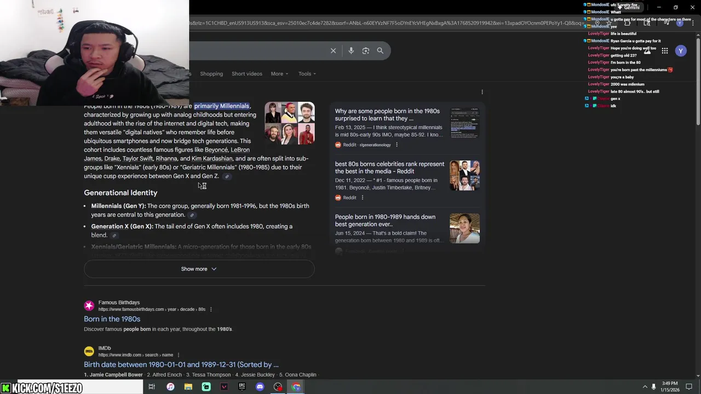Open source link icon after 'blend.'
The width and height of the screenshot is (701, 394).
pos(114,236)
